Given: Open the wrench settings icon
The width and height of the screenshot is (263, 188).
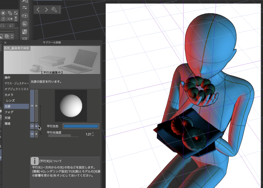Looking at the screenshot, I should pyautogui.click(x=54, y=10).
